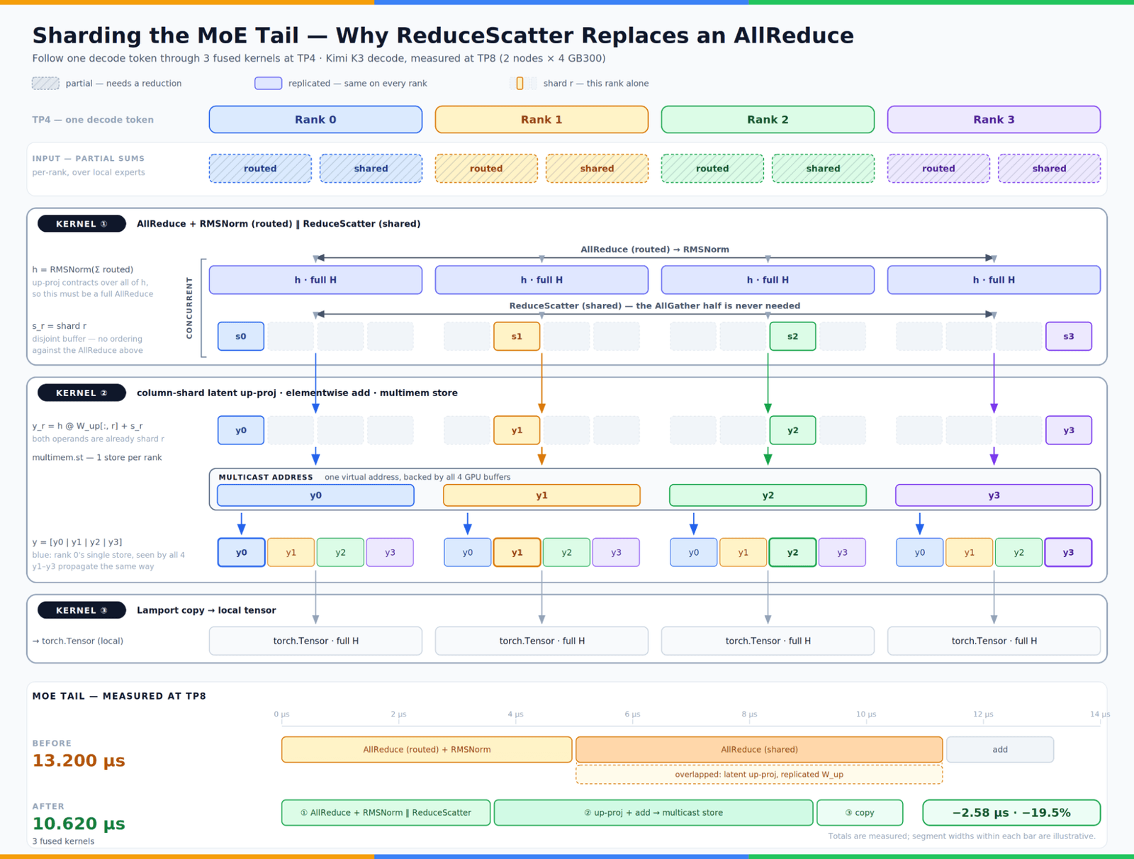Select Rank 1 routed partial sum box
This screenshot has width=1134, height=859.
click(486, 169)
